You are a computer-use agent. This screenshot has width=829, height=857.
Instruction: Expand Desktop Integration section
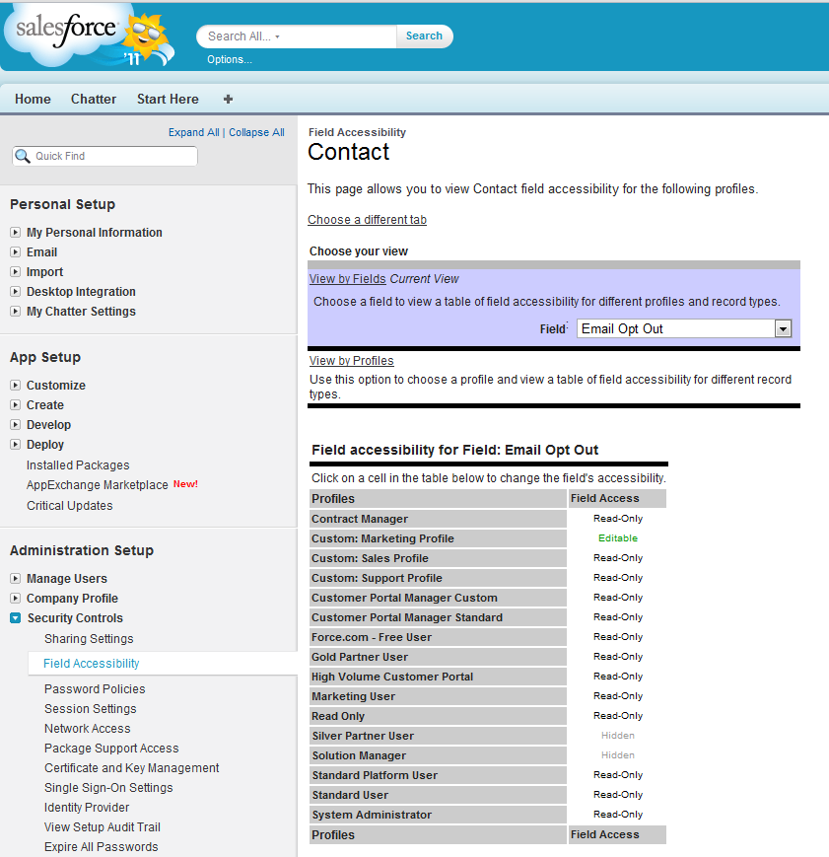pyautogui.click(x=16, y=291)
